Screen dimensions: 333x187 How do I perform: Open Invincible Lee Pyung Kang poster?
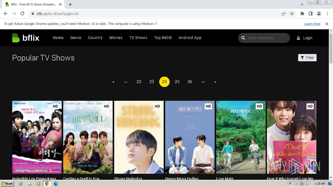pyautogui.click(x=37, y=137)
